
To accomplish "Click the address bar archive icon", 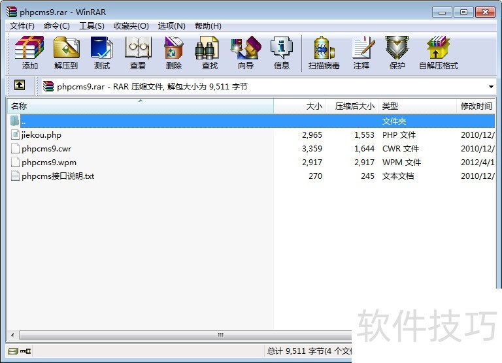I will (48, 86).
